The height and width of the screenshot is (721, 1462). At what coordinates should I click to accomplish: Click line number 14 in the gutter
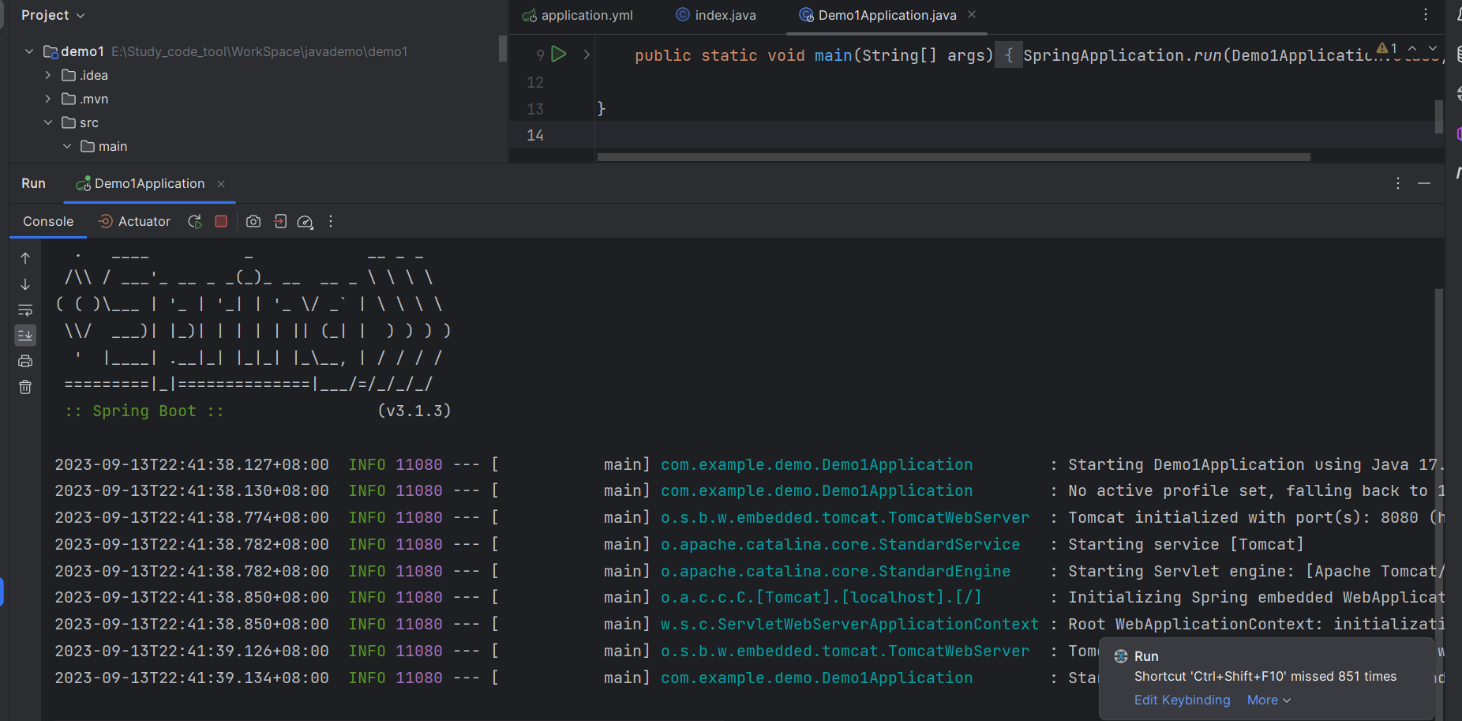535,135
